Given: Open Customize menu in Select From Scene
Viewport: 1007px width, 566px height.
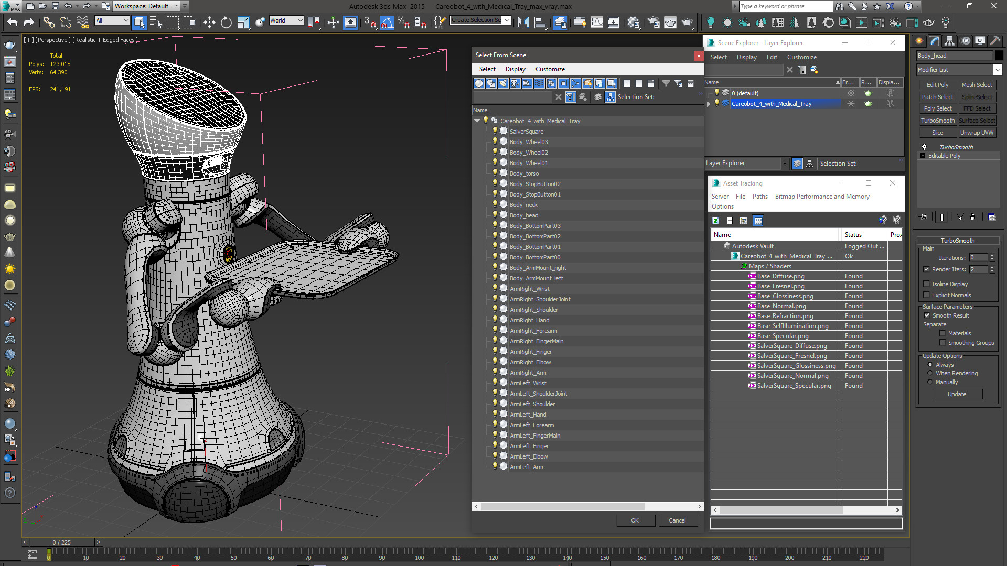Looking at the screenshot, I should (550, 69).
